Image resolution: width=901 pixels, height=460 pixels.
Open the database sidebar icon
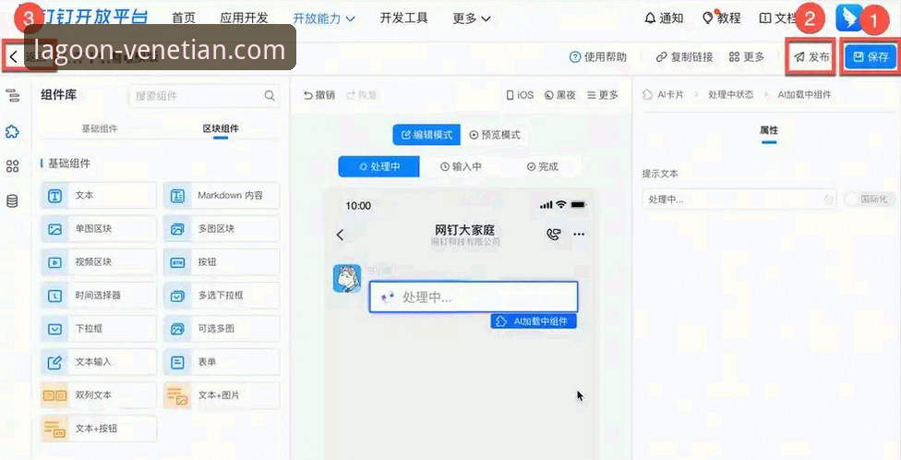tap(12, 200)
